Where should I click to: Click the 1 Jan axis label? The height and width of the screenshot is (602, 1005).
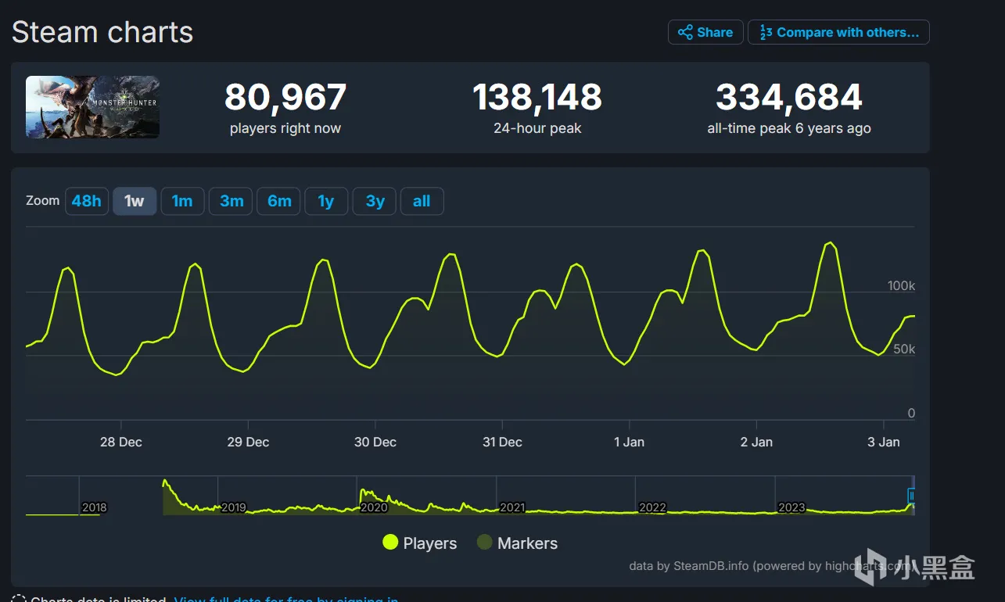pyautogui.click(x=629, y=442)
